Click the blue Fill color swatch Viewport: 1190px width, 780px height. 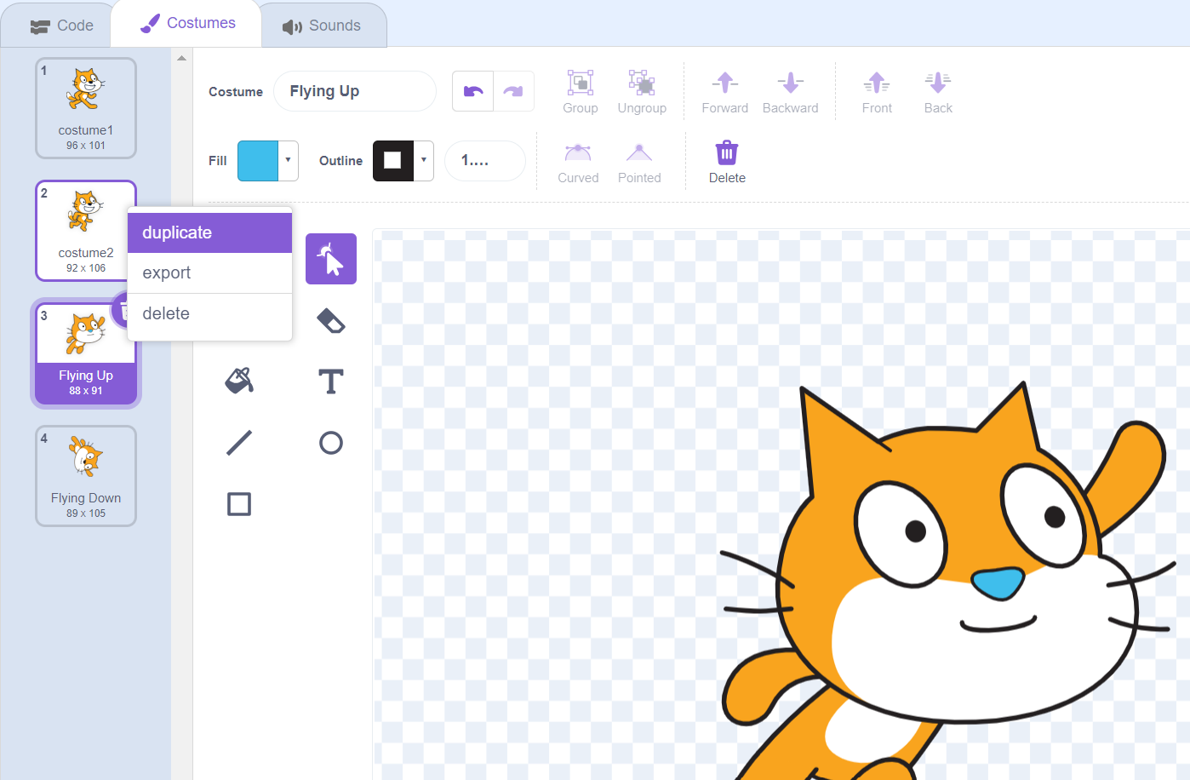click(x=258, y=160)
